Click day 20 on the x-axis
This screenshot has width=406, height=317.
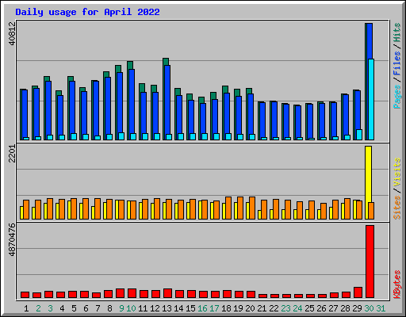[250, 308]
